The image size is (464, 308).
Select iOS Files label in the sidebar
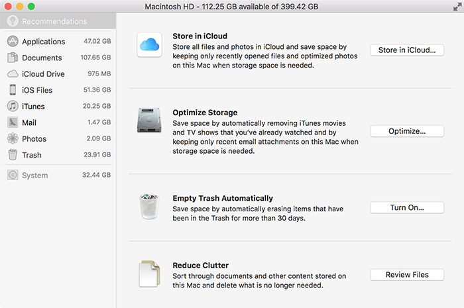tap(37, 90)
